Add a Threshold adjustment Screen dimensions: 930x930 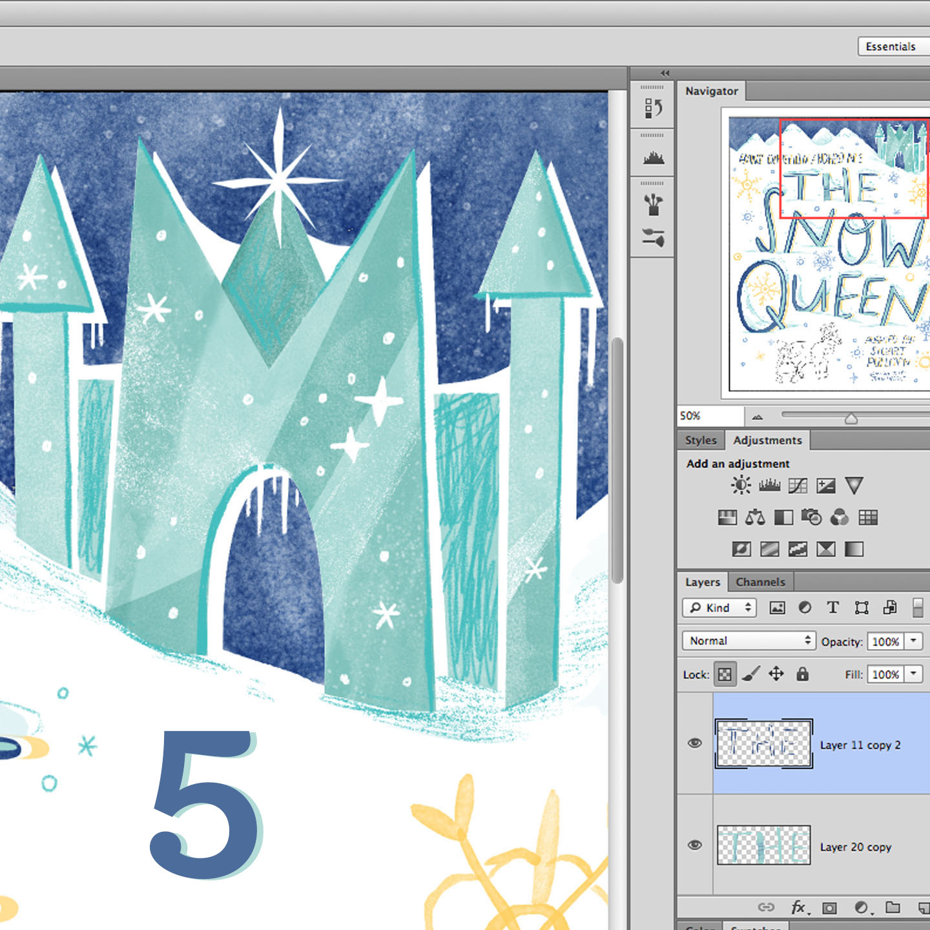pyautogui.click(x=798, y=549)
